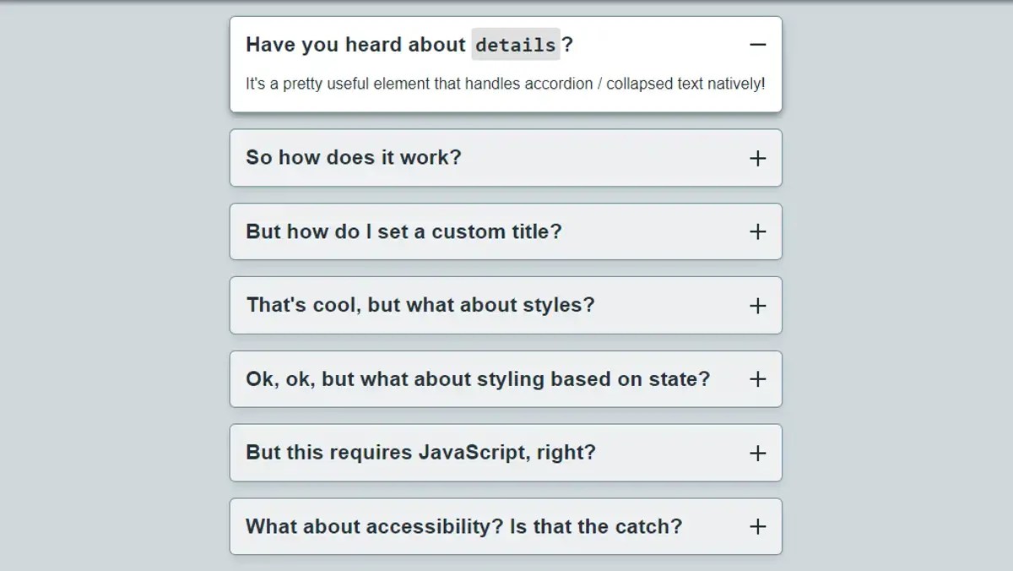The height and width of the screenshot is (571, 1013).
Task: Expand 'But how do I set a custom title?'
Action: (x=404, y=231)
